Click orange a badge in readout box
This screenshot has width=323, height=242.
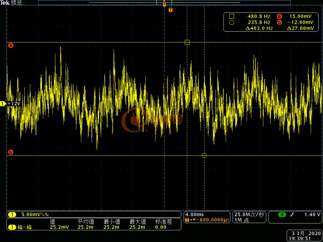(279, 16)
